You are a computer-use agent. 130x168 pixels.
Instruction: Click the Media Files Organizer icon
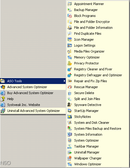point(70,51)
